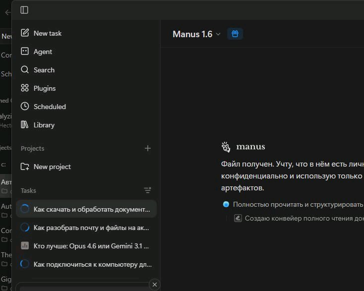Click the magnifier Search icon

pyautogui.click(x=25, y=69)
